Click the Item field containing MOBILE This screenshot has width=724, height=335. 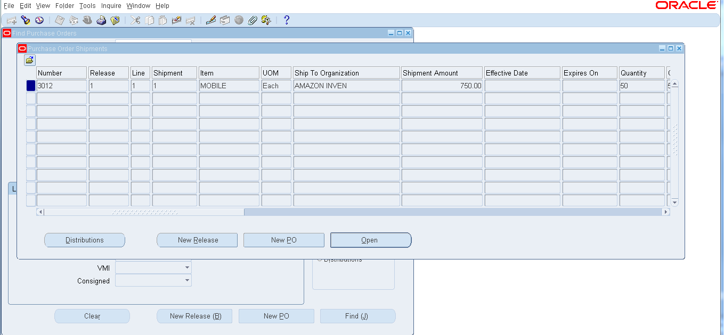(229, 86)
